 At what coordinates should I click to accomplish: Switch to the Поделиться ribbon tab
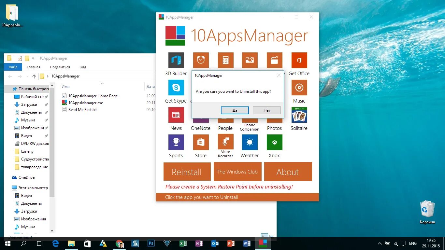pos(60,67)
